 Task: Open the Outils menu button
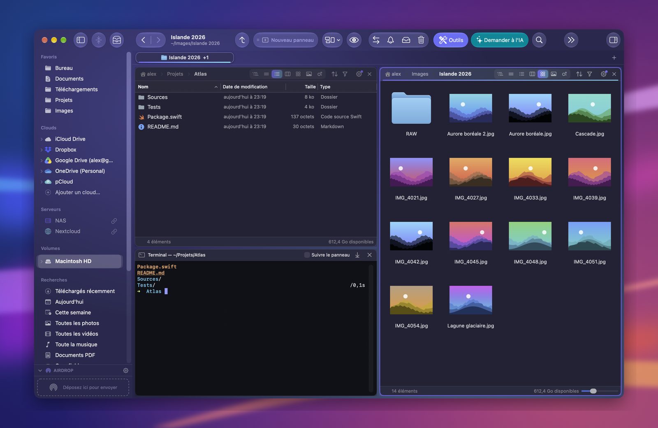451,40
